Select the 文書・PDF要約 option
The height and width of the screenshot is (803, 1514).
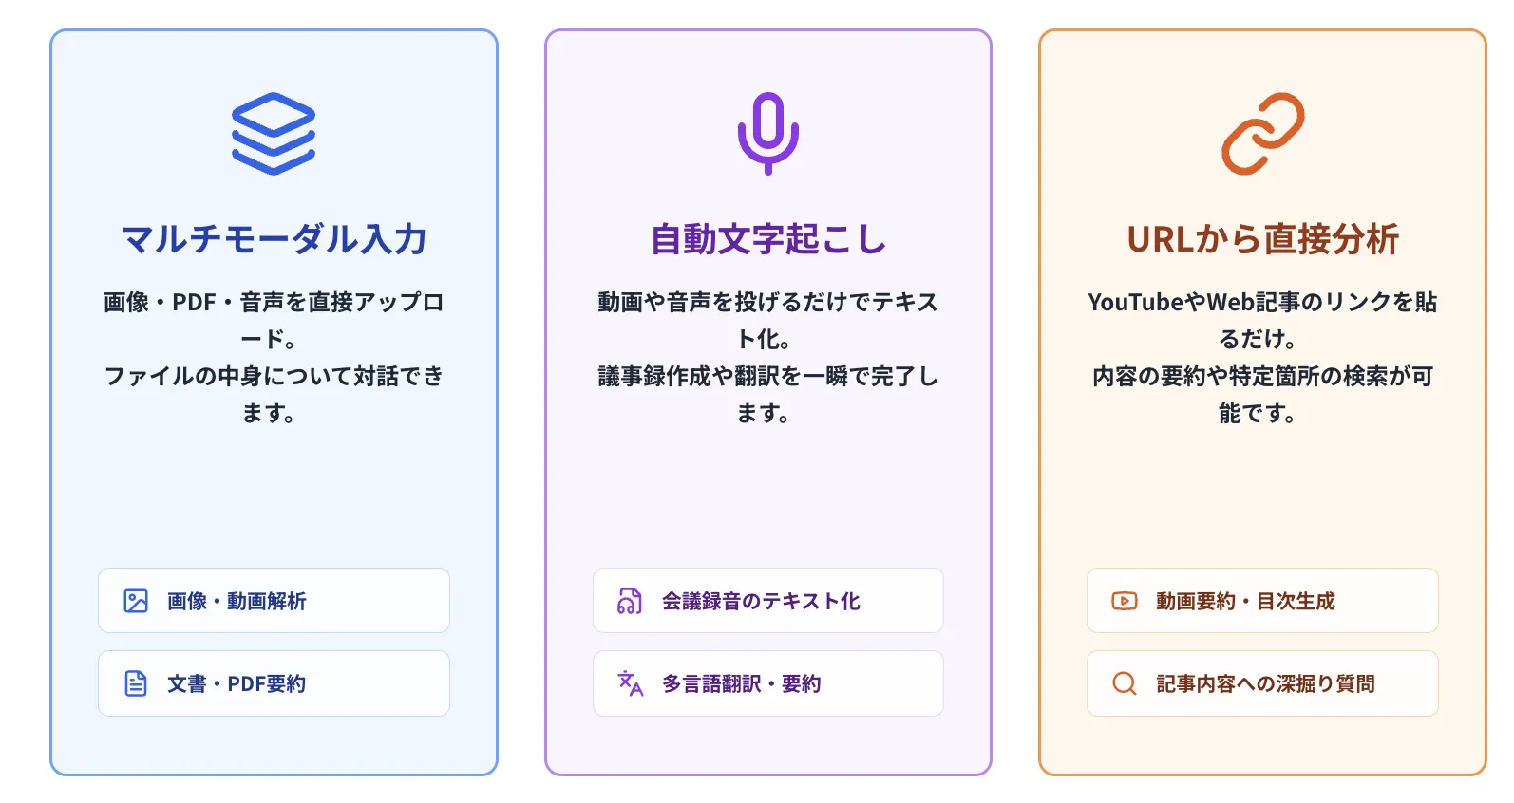[x=274, y=682]
